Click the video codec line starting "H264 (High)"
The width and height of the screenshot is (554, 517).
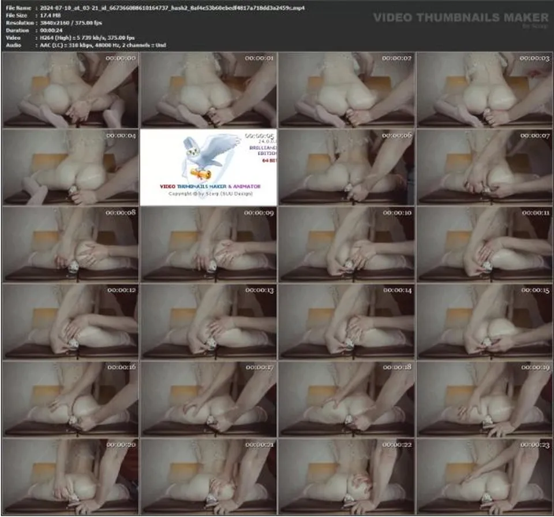tap(87, 38)
